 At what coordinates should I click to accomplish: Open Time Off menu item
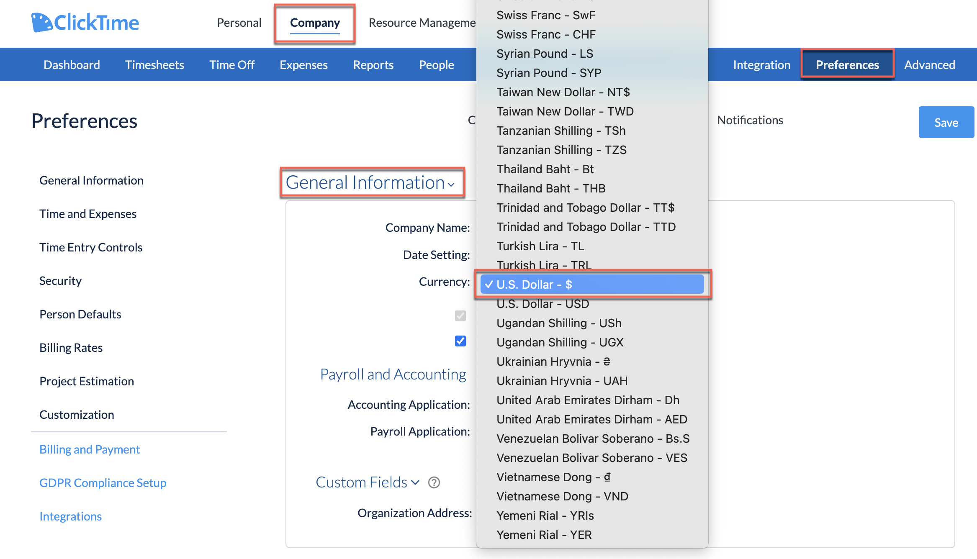click(232, 65)
